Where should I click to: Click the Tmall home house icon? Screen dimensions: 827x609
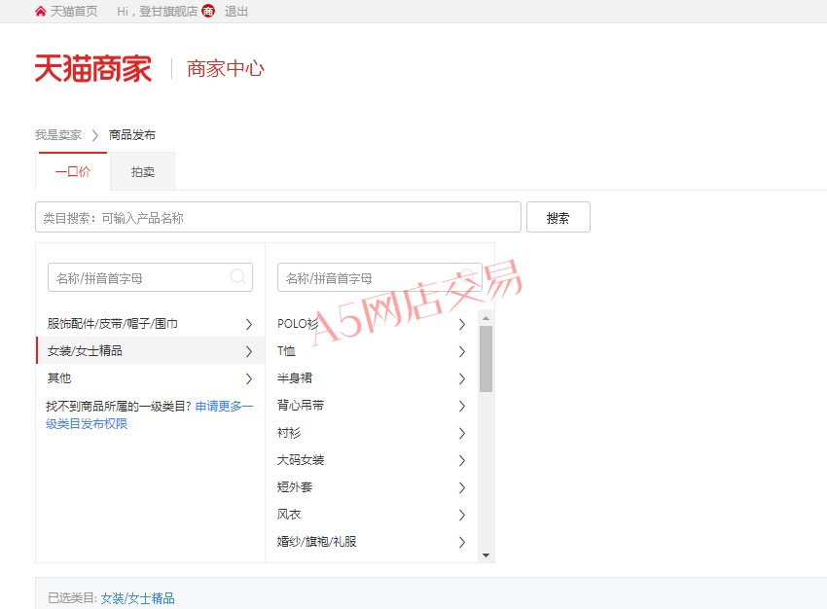[40, 11]
